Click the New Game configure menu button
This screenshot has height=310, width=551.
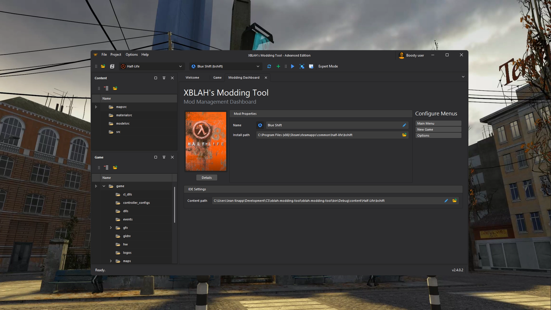pyautogui.click(x=438, y=129)
